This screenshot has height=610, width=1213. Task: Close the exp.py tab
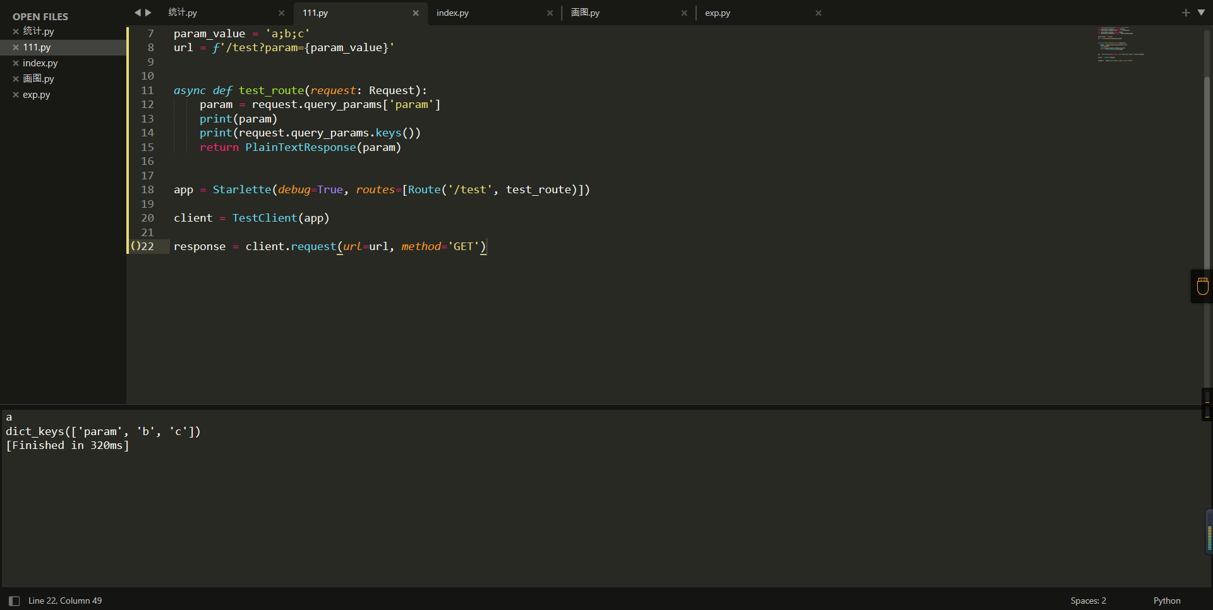click(818, 13)
